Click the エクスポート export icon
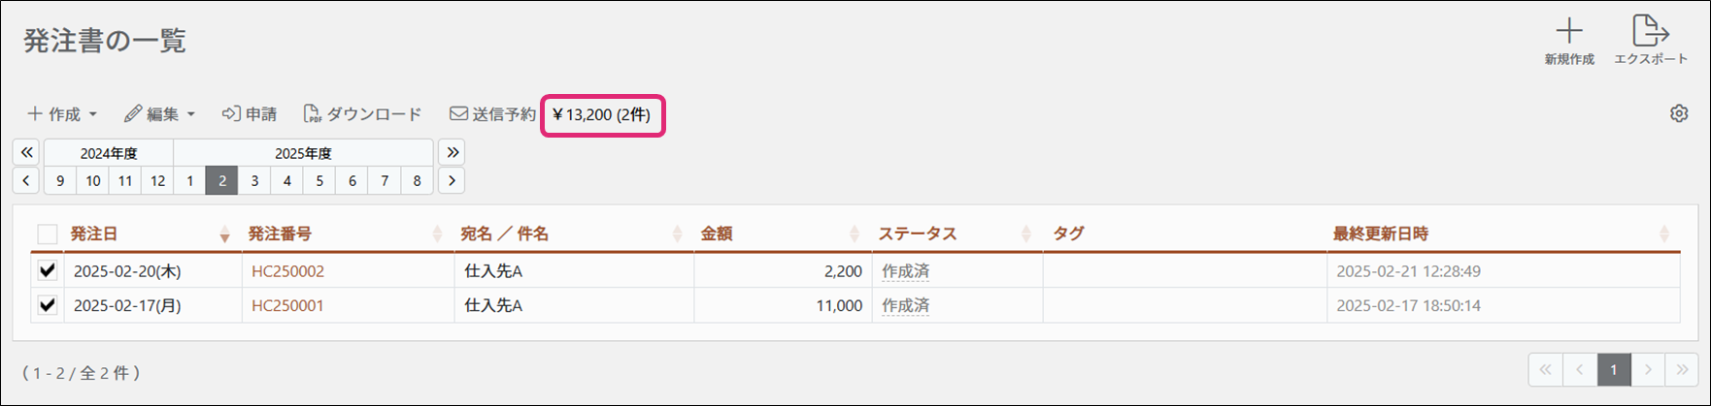This screenshot has width=1711, height=406. (x=1650, y=32)
